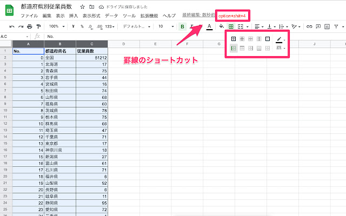Open horizontal align dropdown

coord(259,26)
